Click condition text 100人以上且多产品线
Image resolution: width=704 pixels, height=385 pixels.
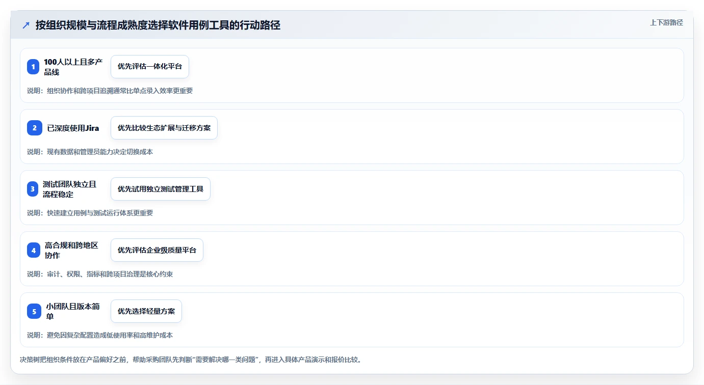click(73, 67)
